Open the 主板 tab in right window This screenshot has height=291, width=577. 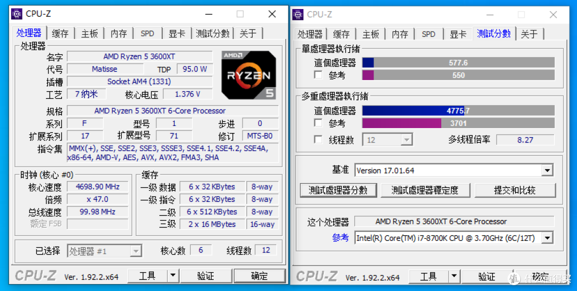tap(371, 34)
